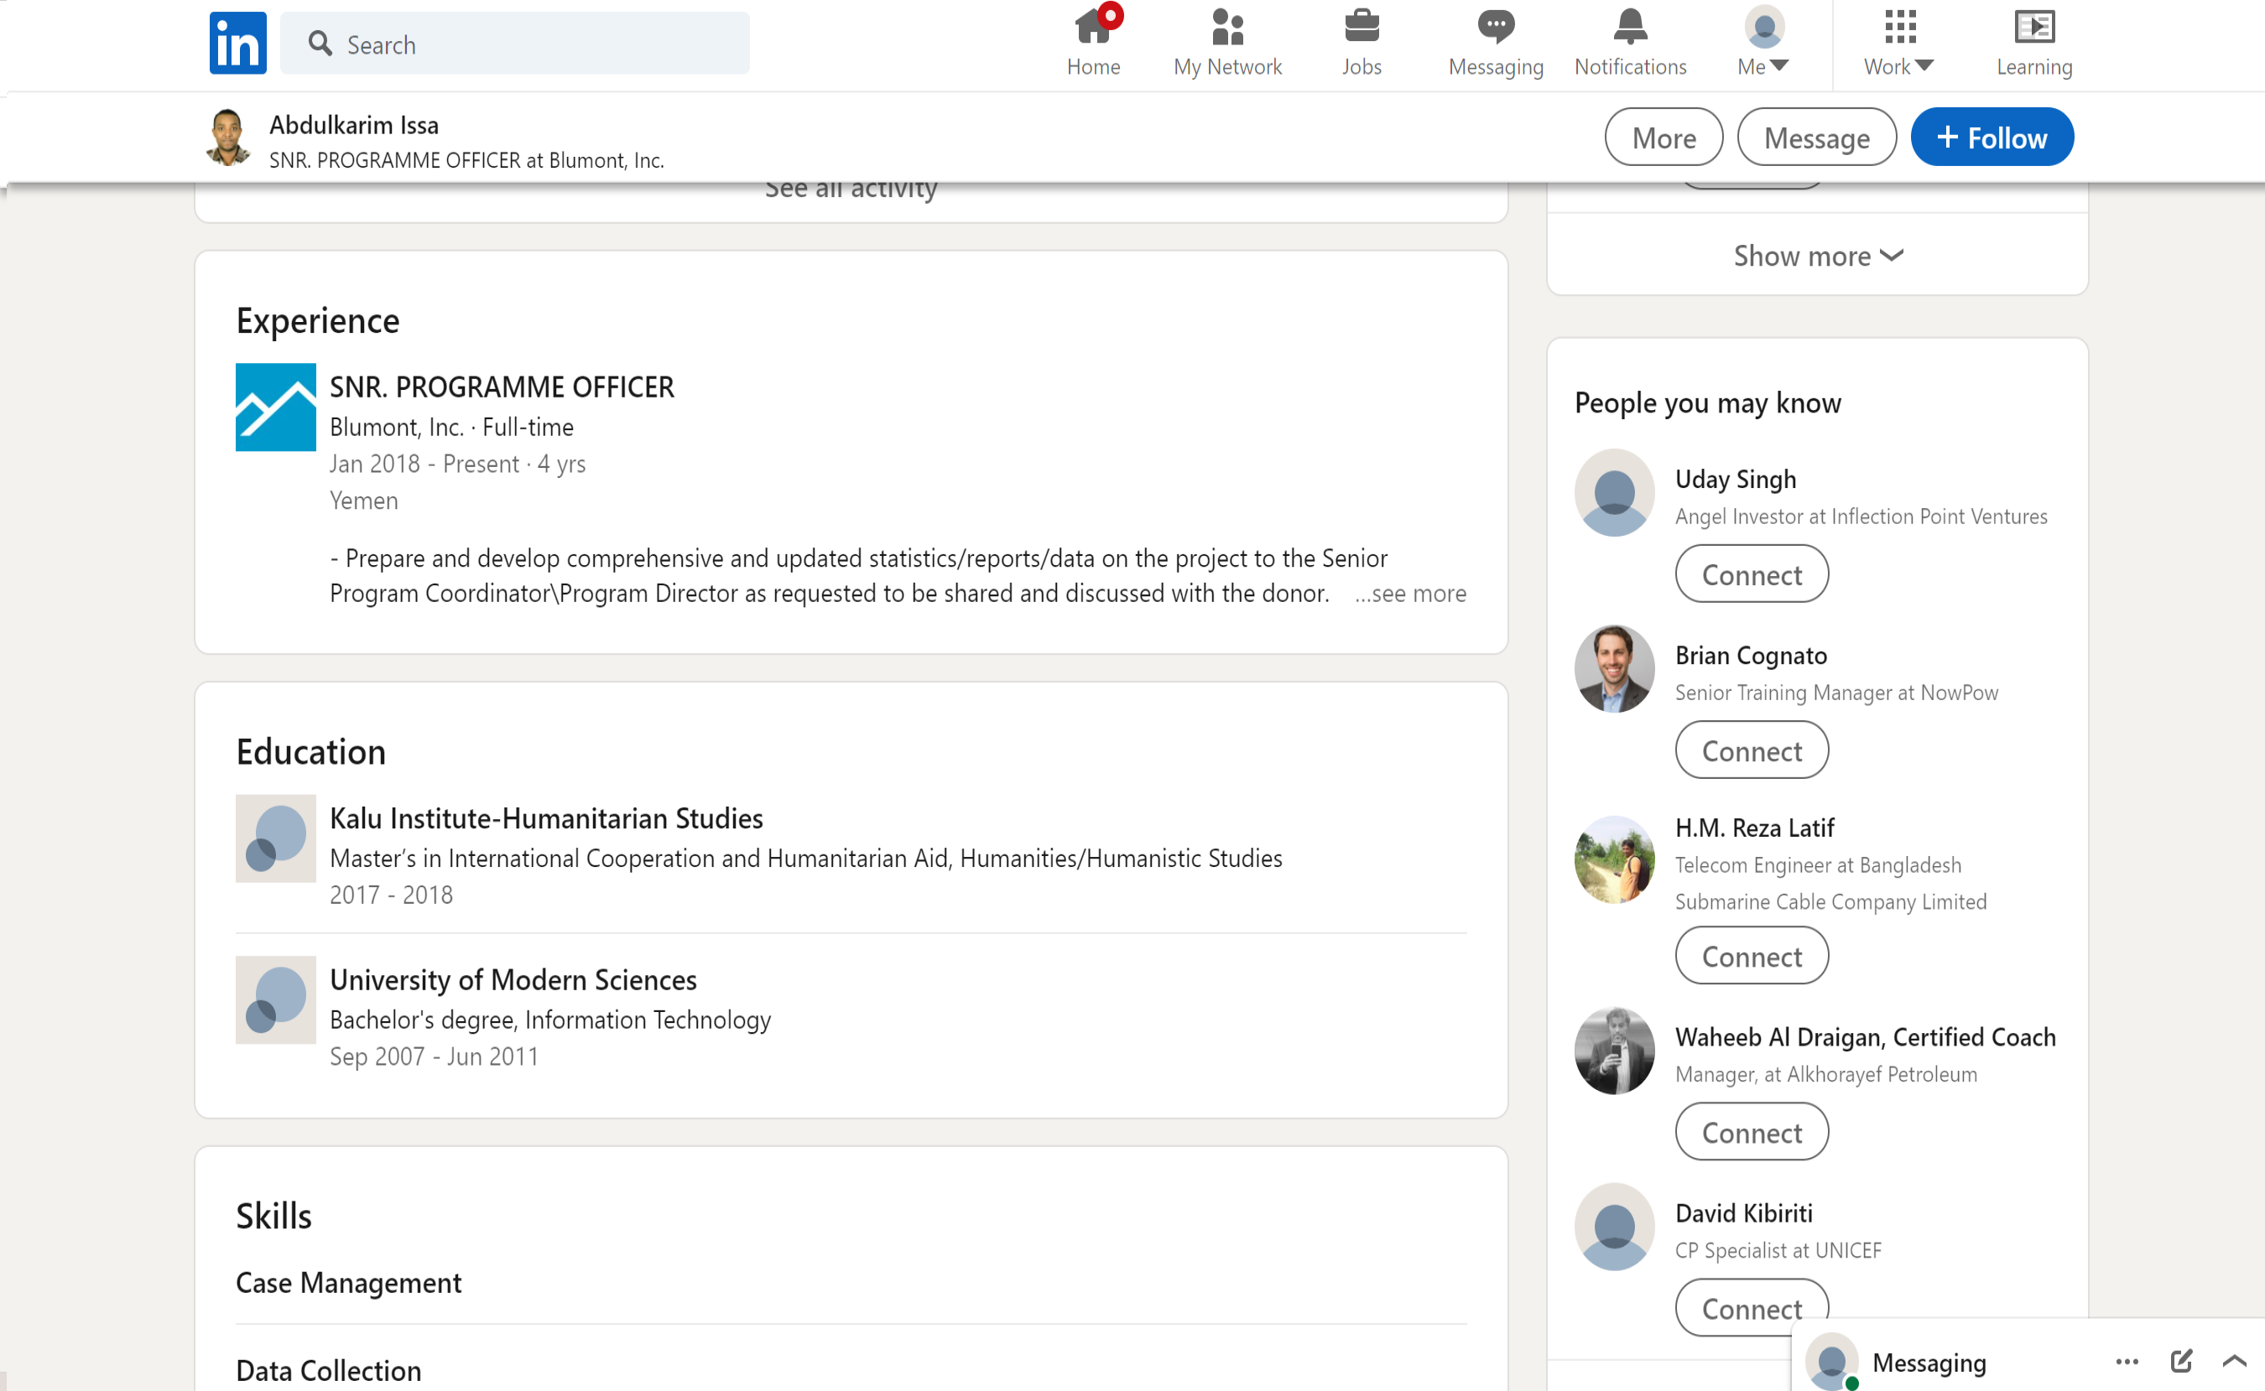Connect with Uday Singh
This screenshot has width=2265, height=1391.
point(1752,574)
